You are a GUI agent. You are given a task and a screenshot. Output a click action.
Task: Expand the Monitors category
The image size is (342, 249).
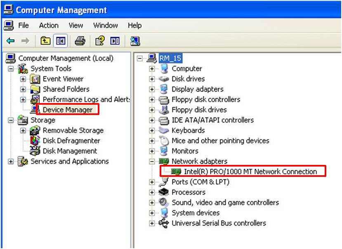[x=152, y=151]
